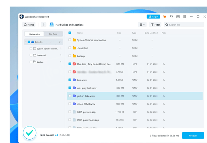Viewport: 207px width, 143px height.
Task: Click the backup folder icon in file list
Action: click(x=74, y=56)
